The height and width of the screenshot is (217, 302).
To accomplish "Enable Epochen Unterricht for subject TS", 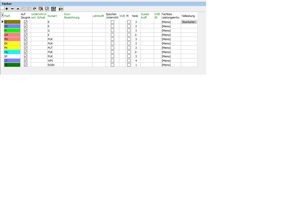I will [112, 65].
